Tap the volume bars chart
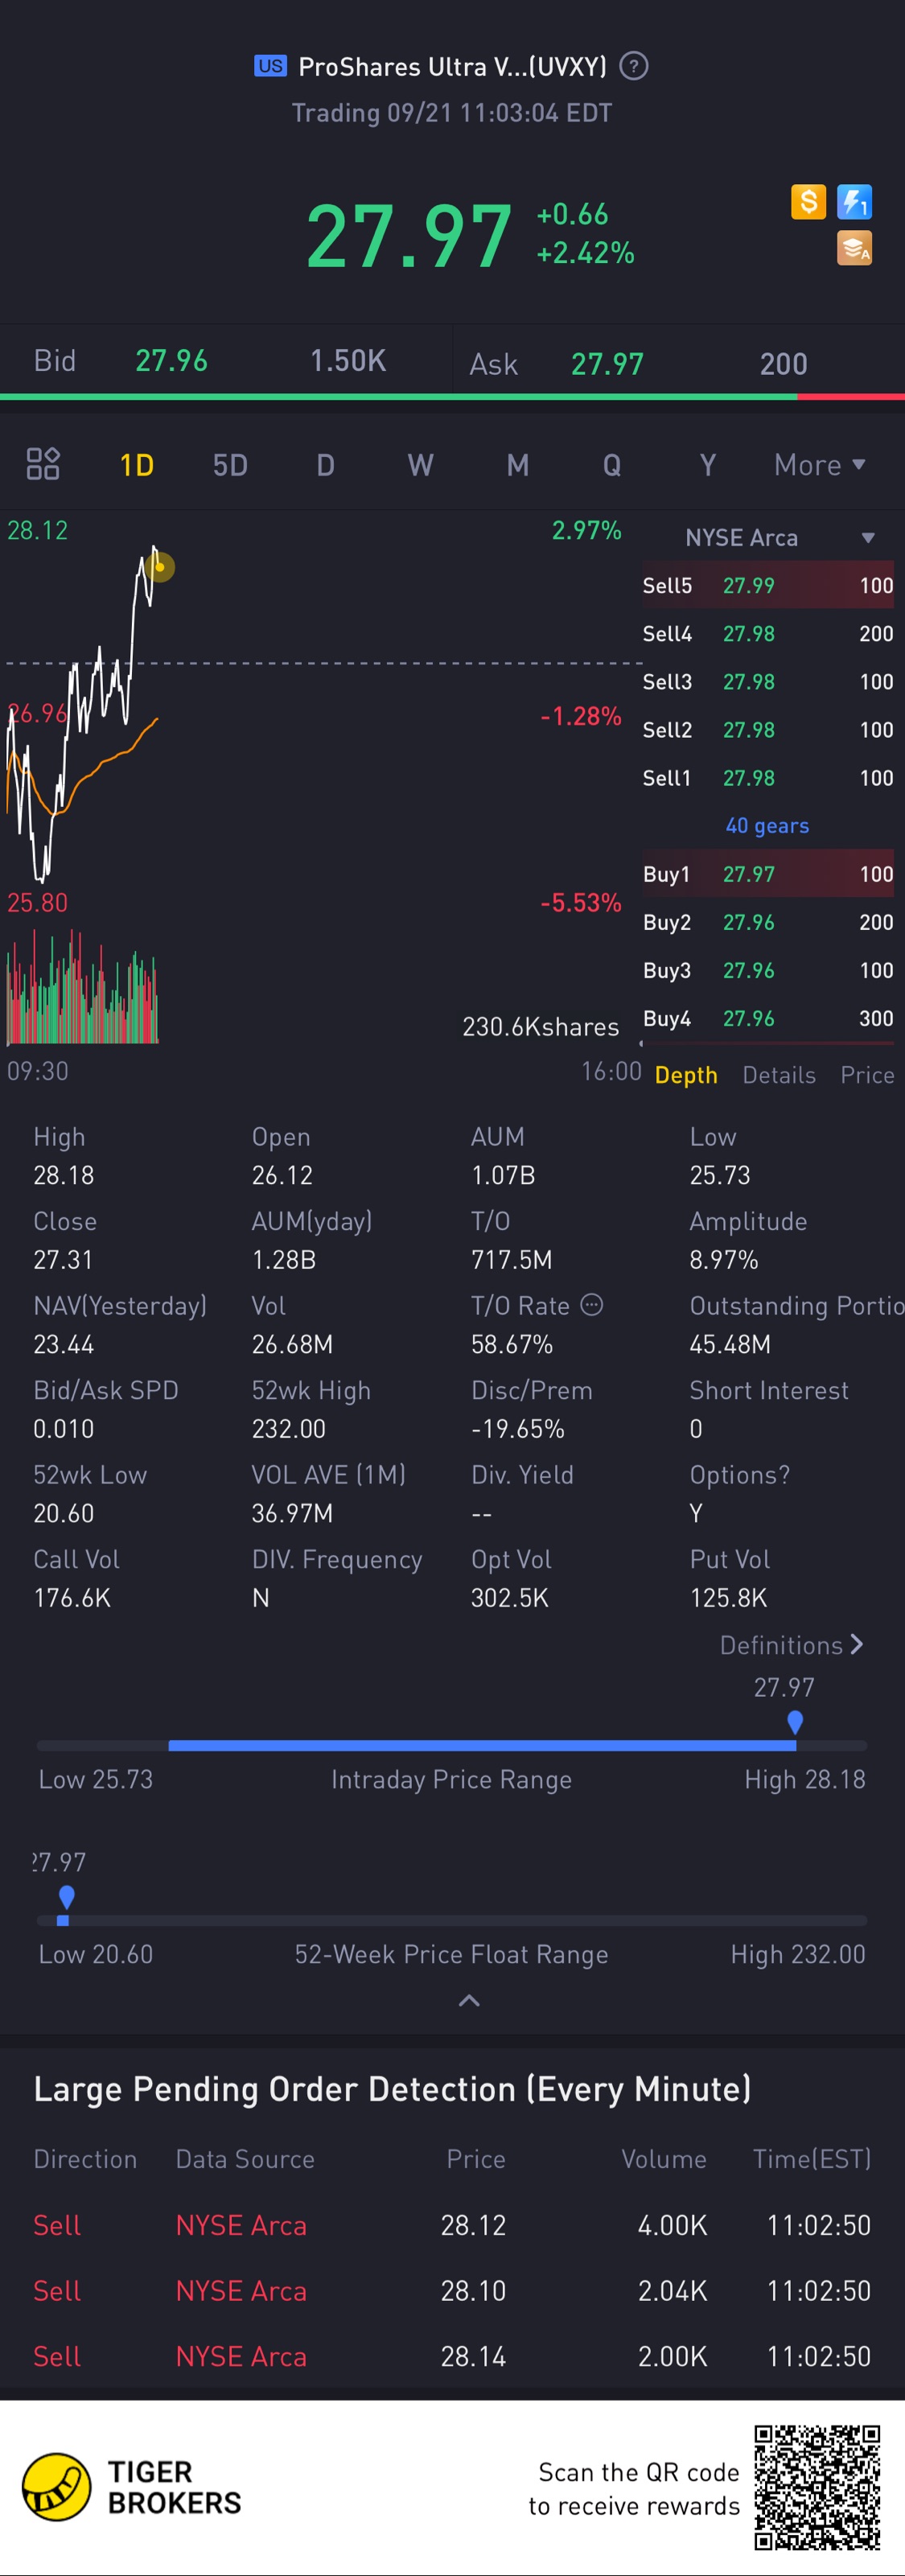 [x=82, y=987]
